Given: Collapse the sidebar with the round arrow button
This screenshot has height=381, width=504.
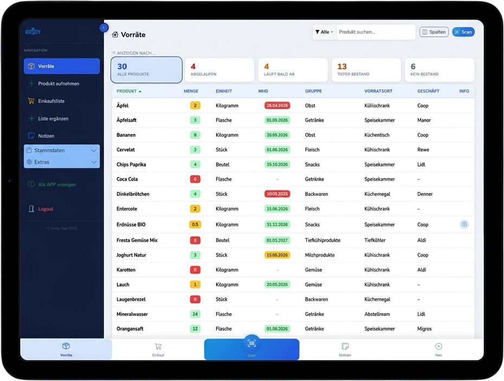Looking at the screenshot, I should [x=104, y=28].
